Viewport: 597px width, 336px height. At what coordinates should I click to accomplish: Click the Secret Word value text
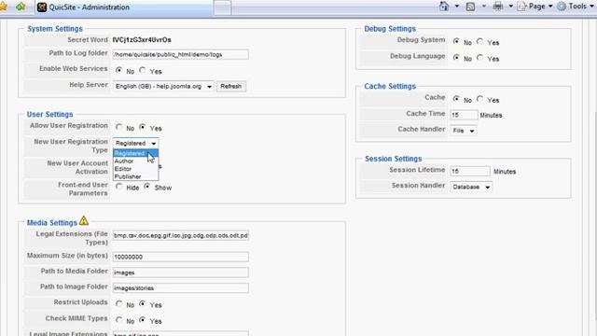(x=142, y=39)
